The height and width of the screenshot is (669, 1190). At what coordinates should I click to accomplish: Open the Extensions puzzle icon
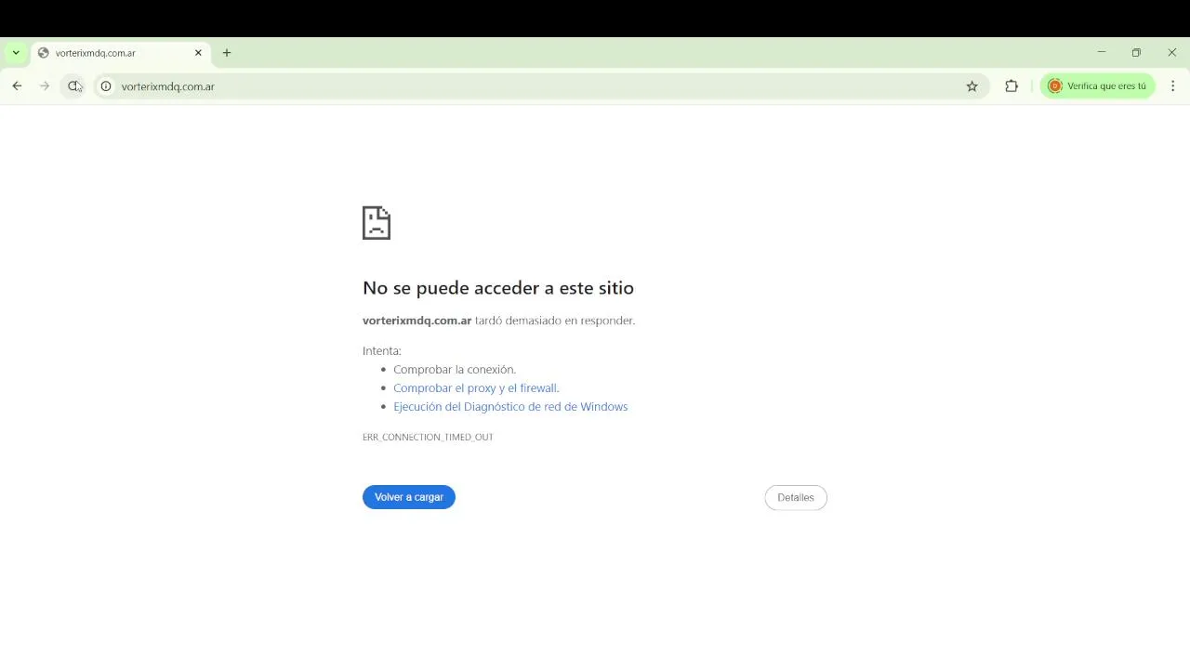tap(1011, 86)
